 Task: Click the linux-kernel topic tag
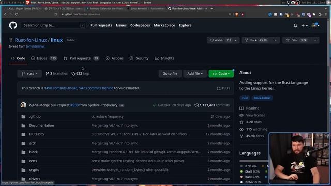262,98
